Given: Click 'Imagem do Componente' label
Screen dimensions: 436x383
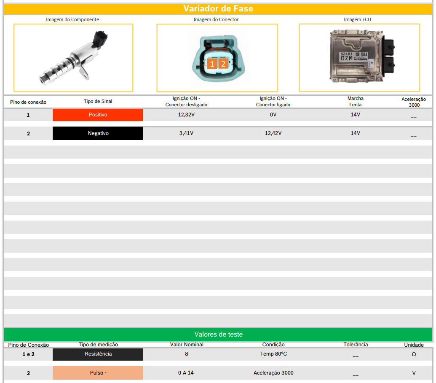Looking at the screenshot, I should 72,19.
